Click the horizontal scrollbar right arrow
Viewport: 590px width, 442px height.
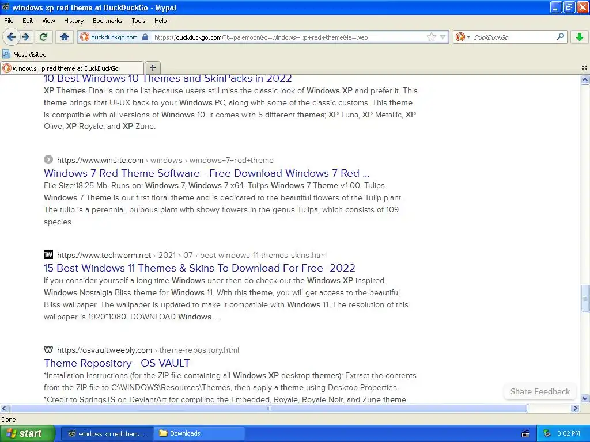pos(576,408)
